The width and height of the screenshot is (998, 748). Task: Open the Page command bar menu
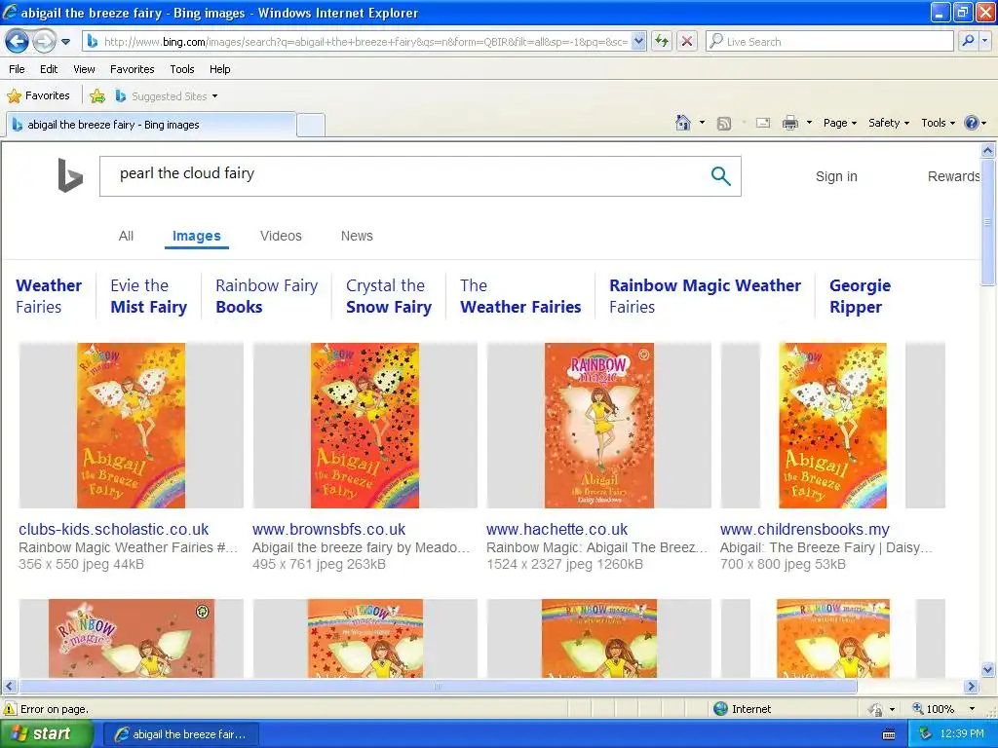pyautogui.click(x=839, y=123)
